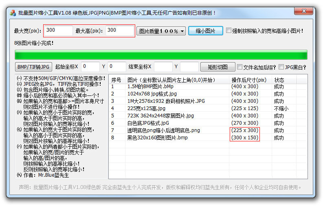
Task: Click the 状态 column header
Action: [x=279, y=80]
